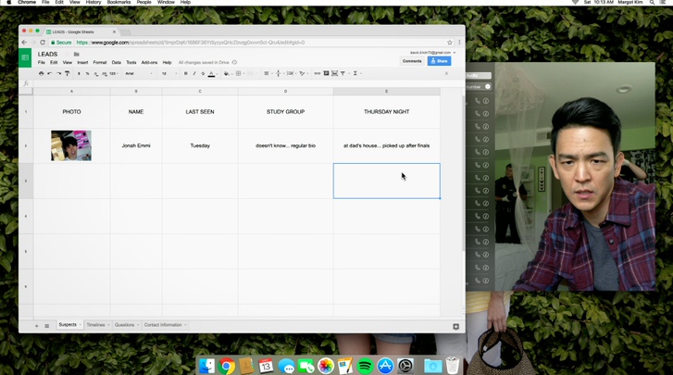Switch to the Contact Information sheet tab
Viewport: 673px width, 375px height.
pyautogui.click(x=165, y=325)
